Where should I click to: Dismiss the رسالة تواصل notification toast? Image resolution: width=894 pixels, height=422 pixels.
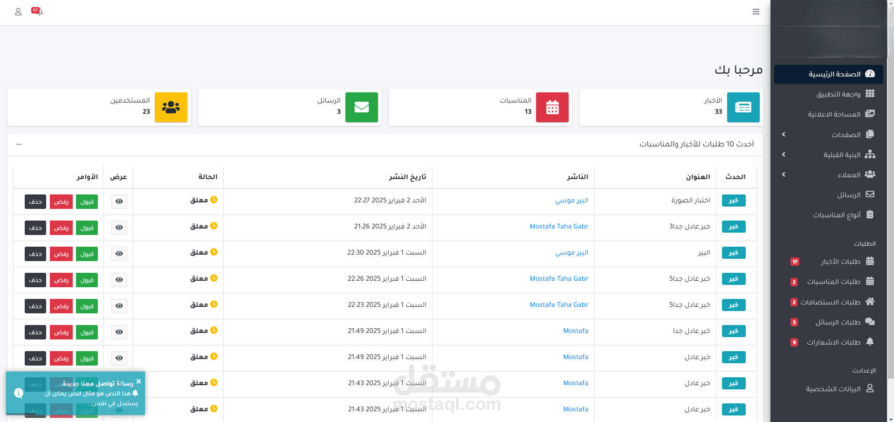coord(138,381)
